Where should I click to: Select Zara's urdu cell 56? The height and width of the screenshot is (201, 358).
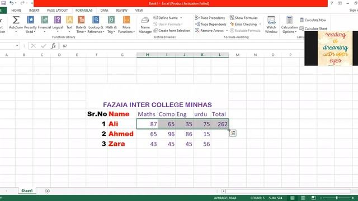[202, 144]
